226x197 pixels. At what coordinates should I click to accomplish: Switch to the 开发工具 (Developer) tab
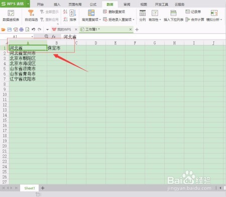161,4
